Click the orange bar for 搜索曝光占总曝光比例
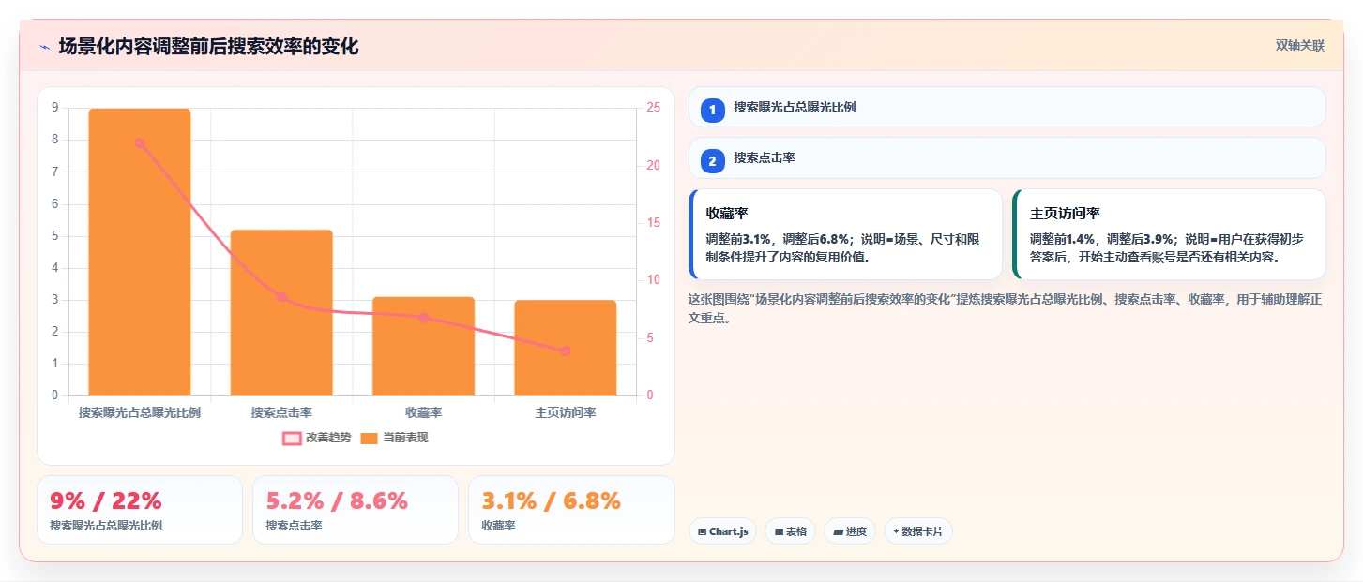This screenshot has width=1363, height=582. pyautogui.click(x=140, y=252)
